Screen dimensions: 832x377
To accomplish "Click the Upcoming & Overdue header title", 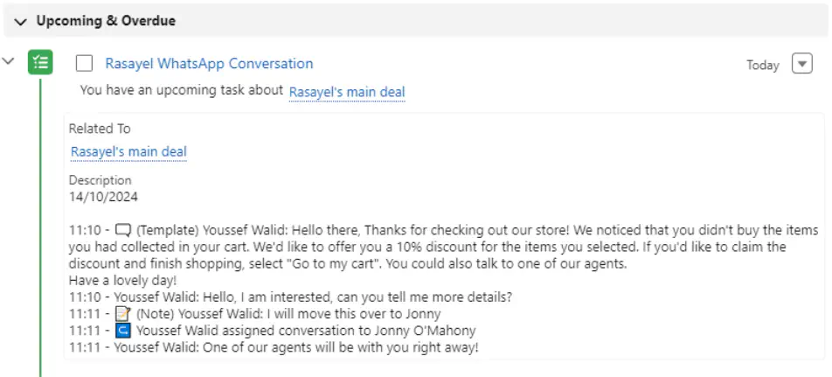I will 106,21.
